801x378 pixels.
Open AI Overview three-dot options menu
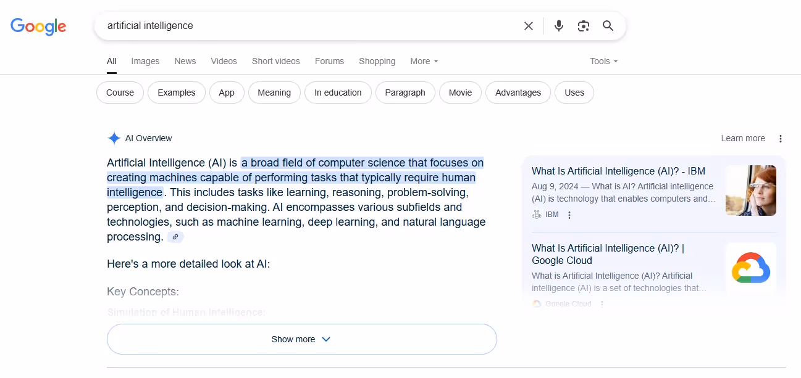pyautogui.click(x=781, y=139)
